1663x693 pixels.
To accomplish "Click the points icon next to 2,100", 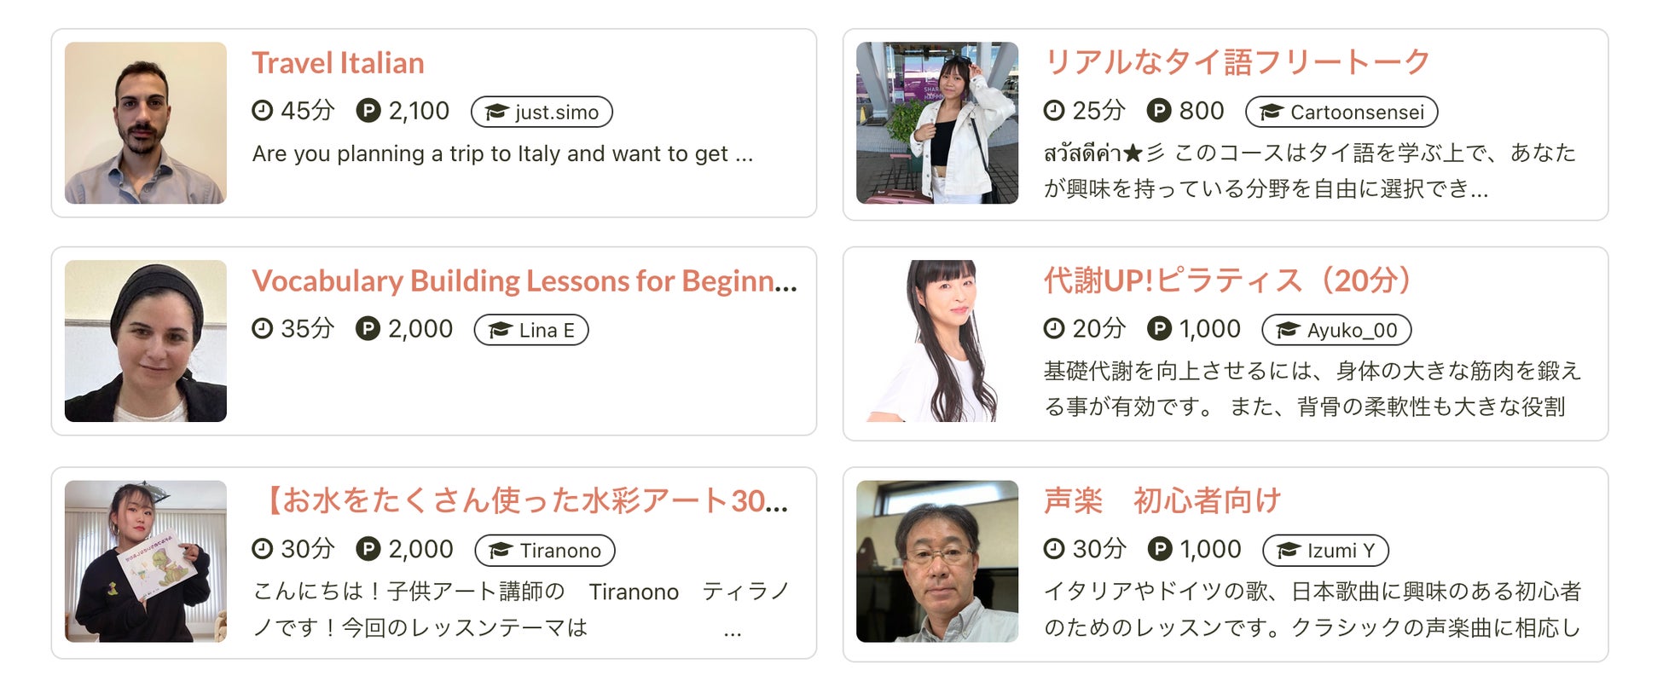I will pos(368,111).
